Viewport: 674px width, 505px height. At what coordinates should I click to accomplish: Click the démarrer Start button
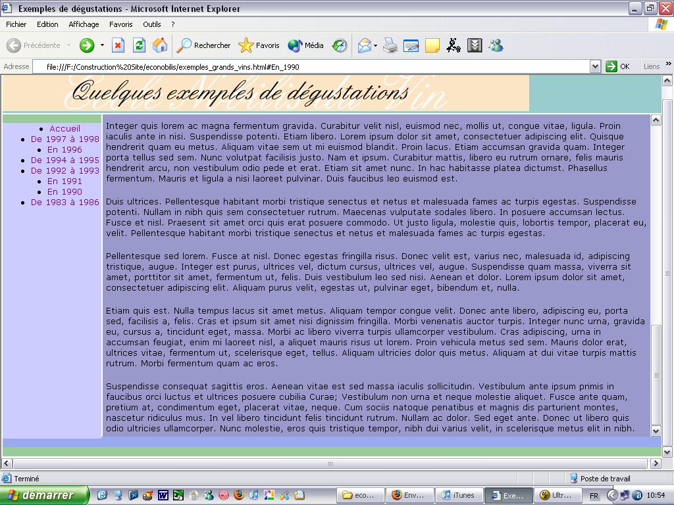point(44,495)
